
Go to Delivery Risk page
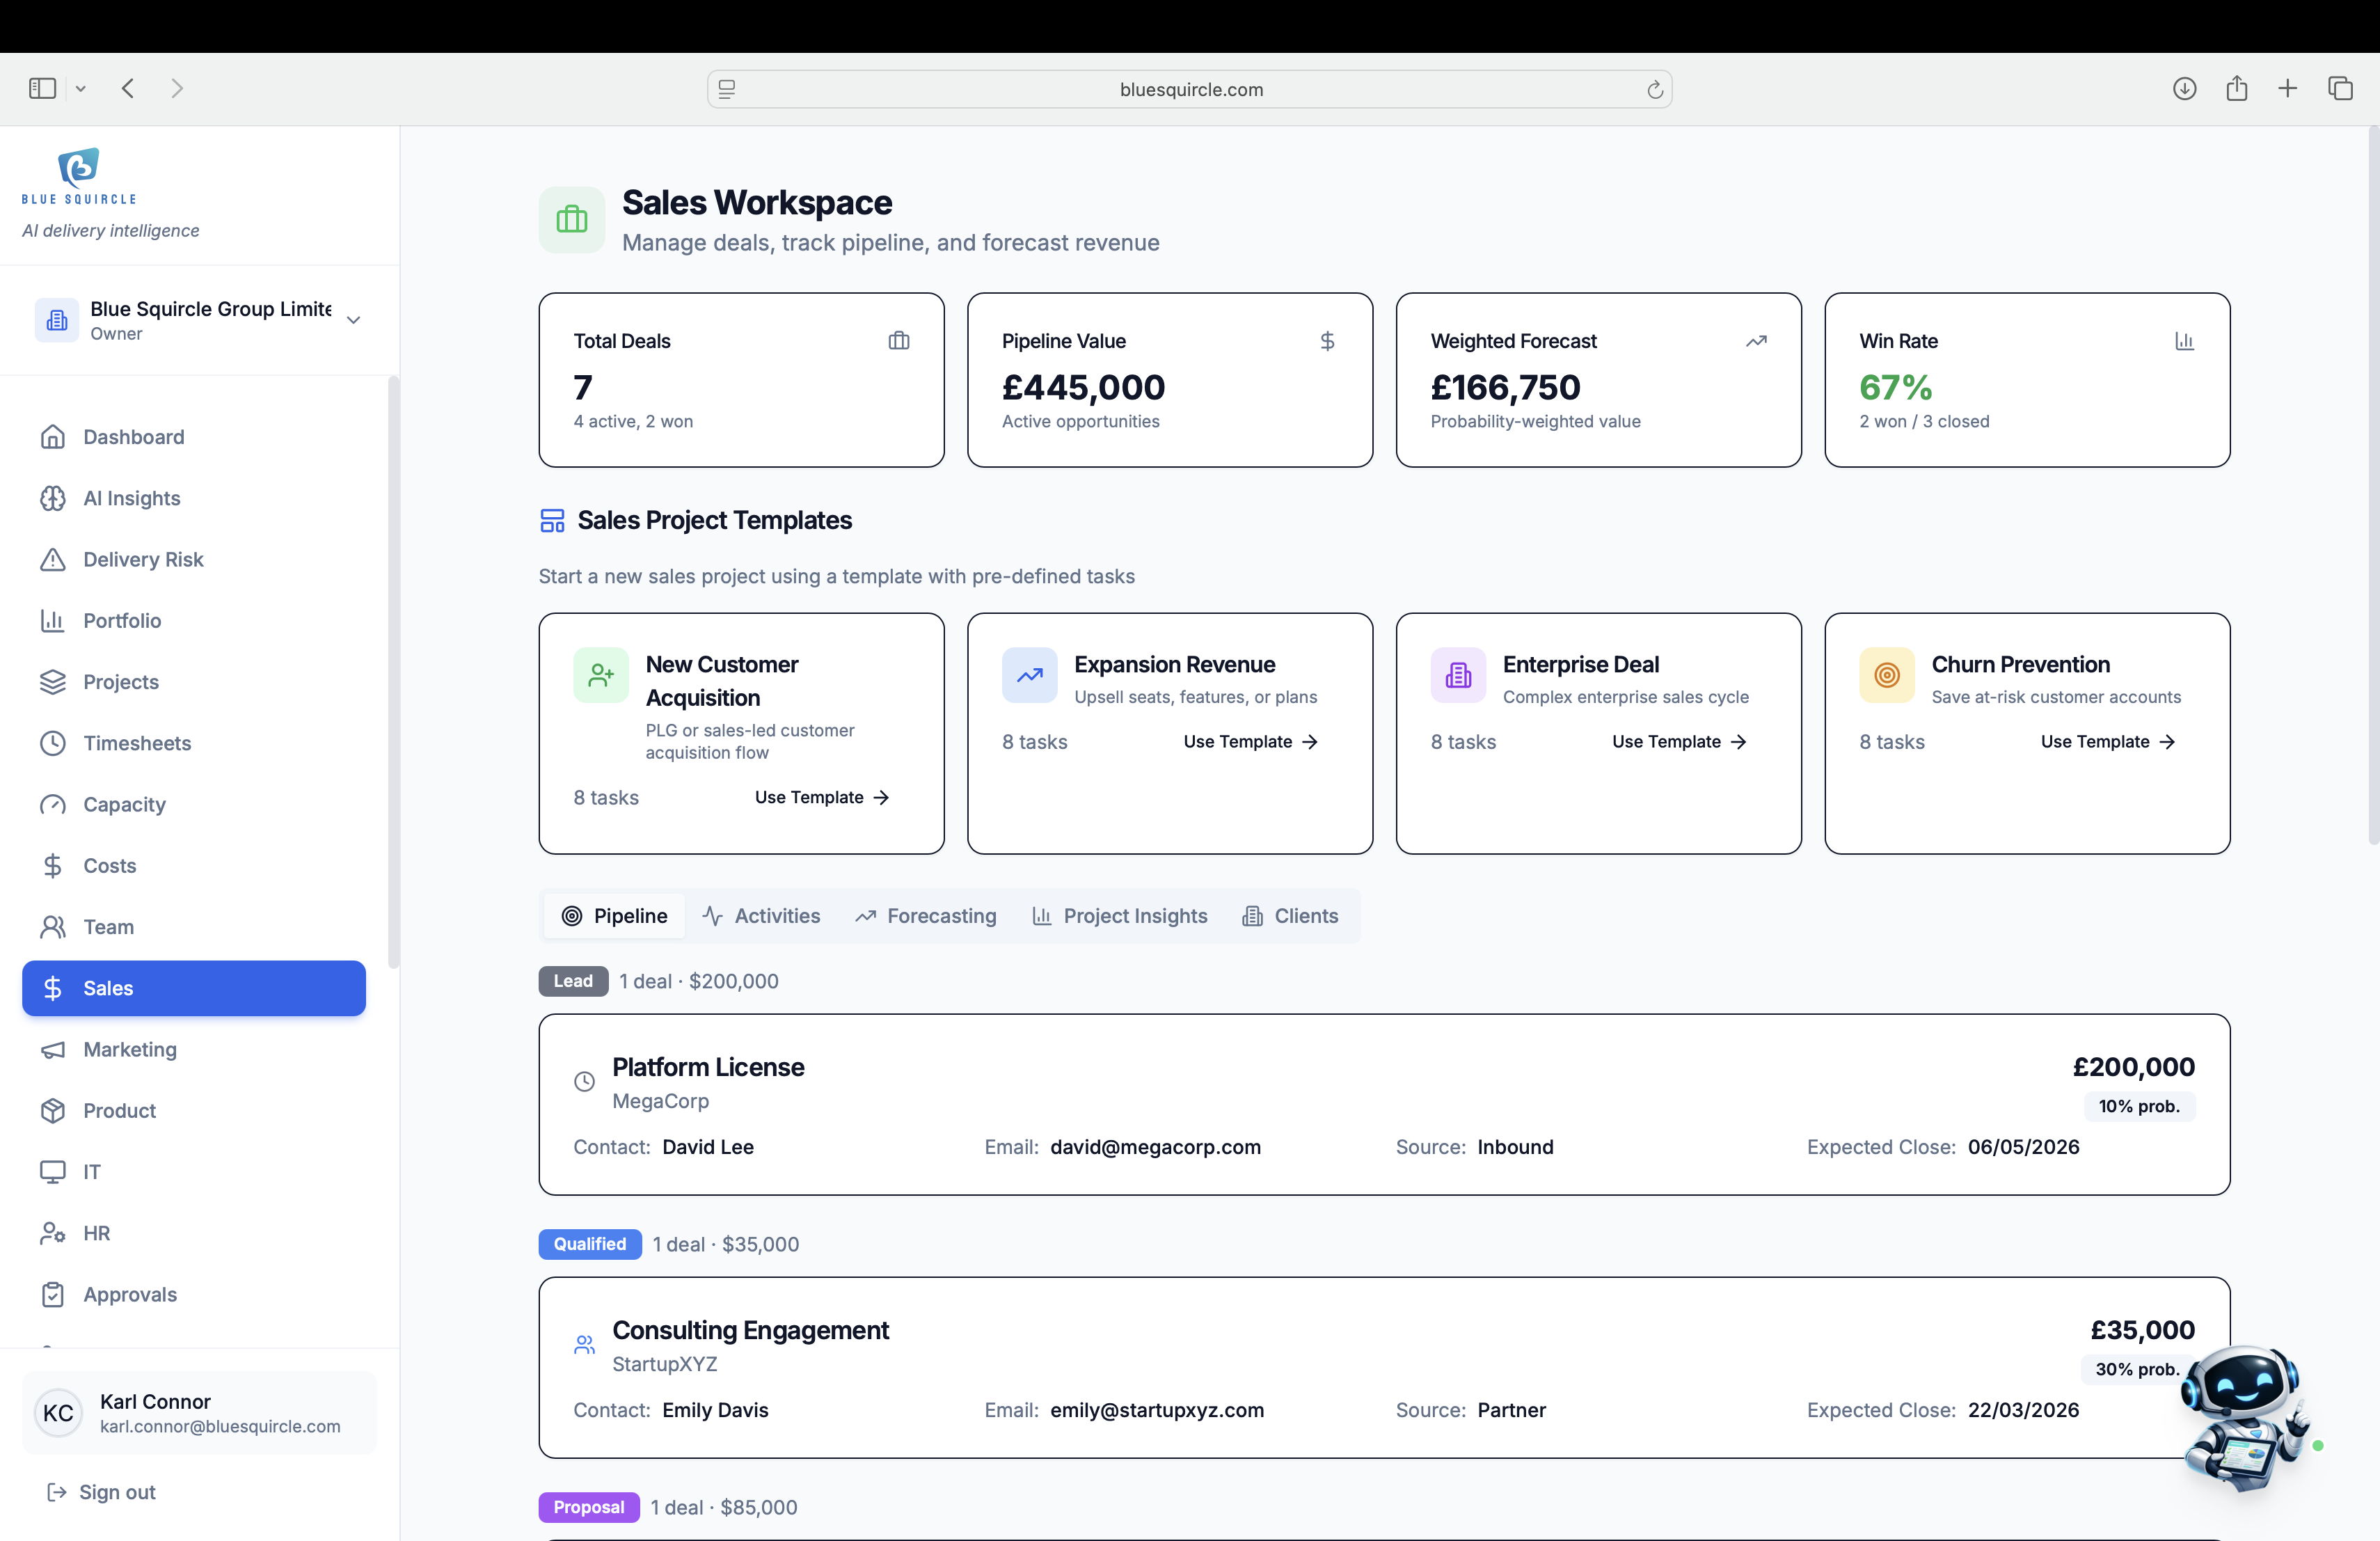tap(143, 559)
